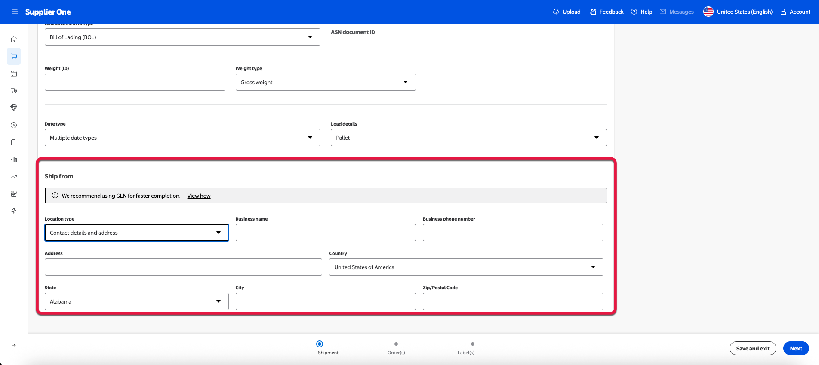Open the delivery truck sidebar icon

[14, 91]
